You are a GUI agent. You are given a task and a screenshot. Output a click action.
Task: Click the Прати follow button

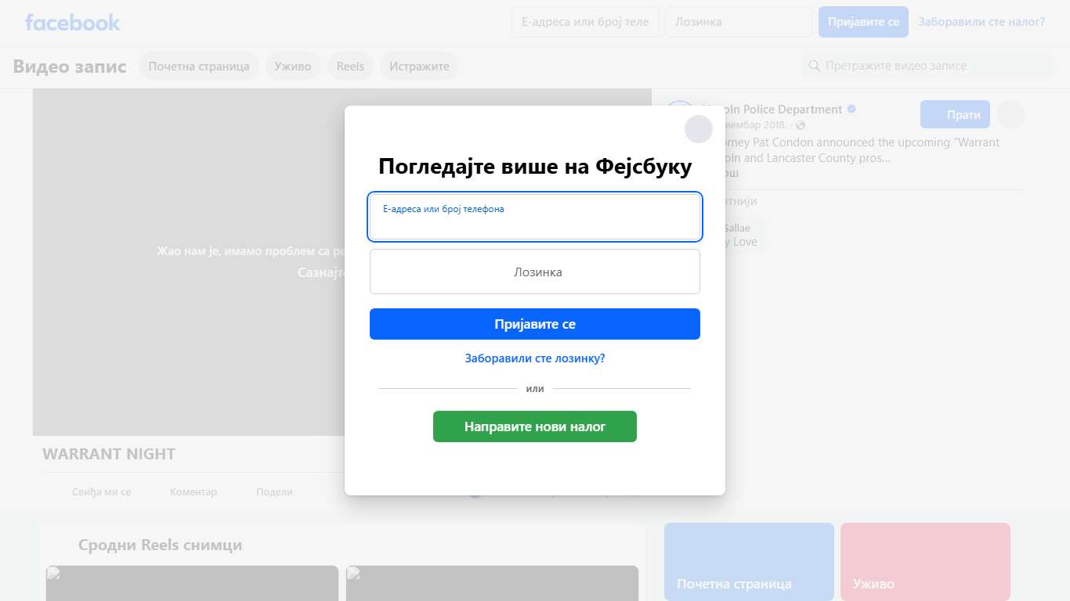click(954, 115)
